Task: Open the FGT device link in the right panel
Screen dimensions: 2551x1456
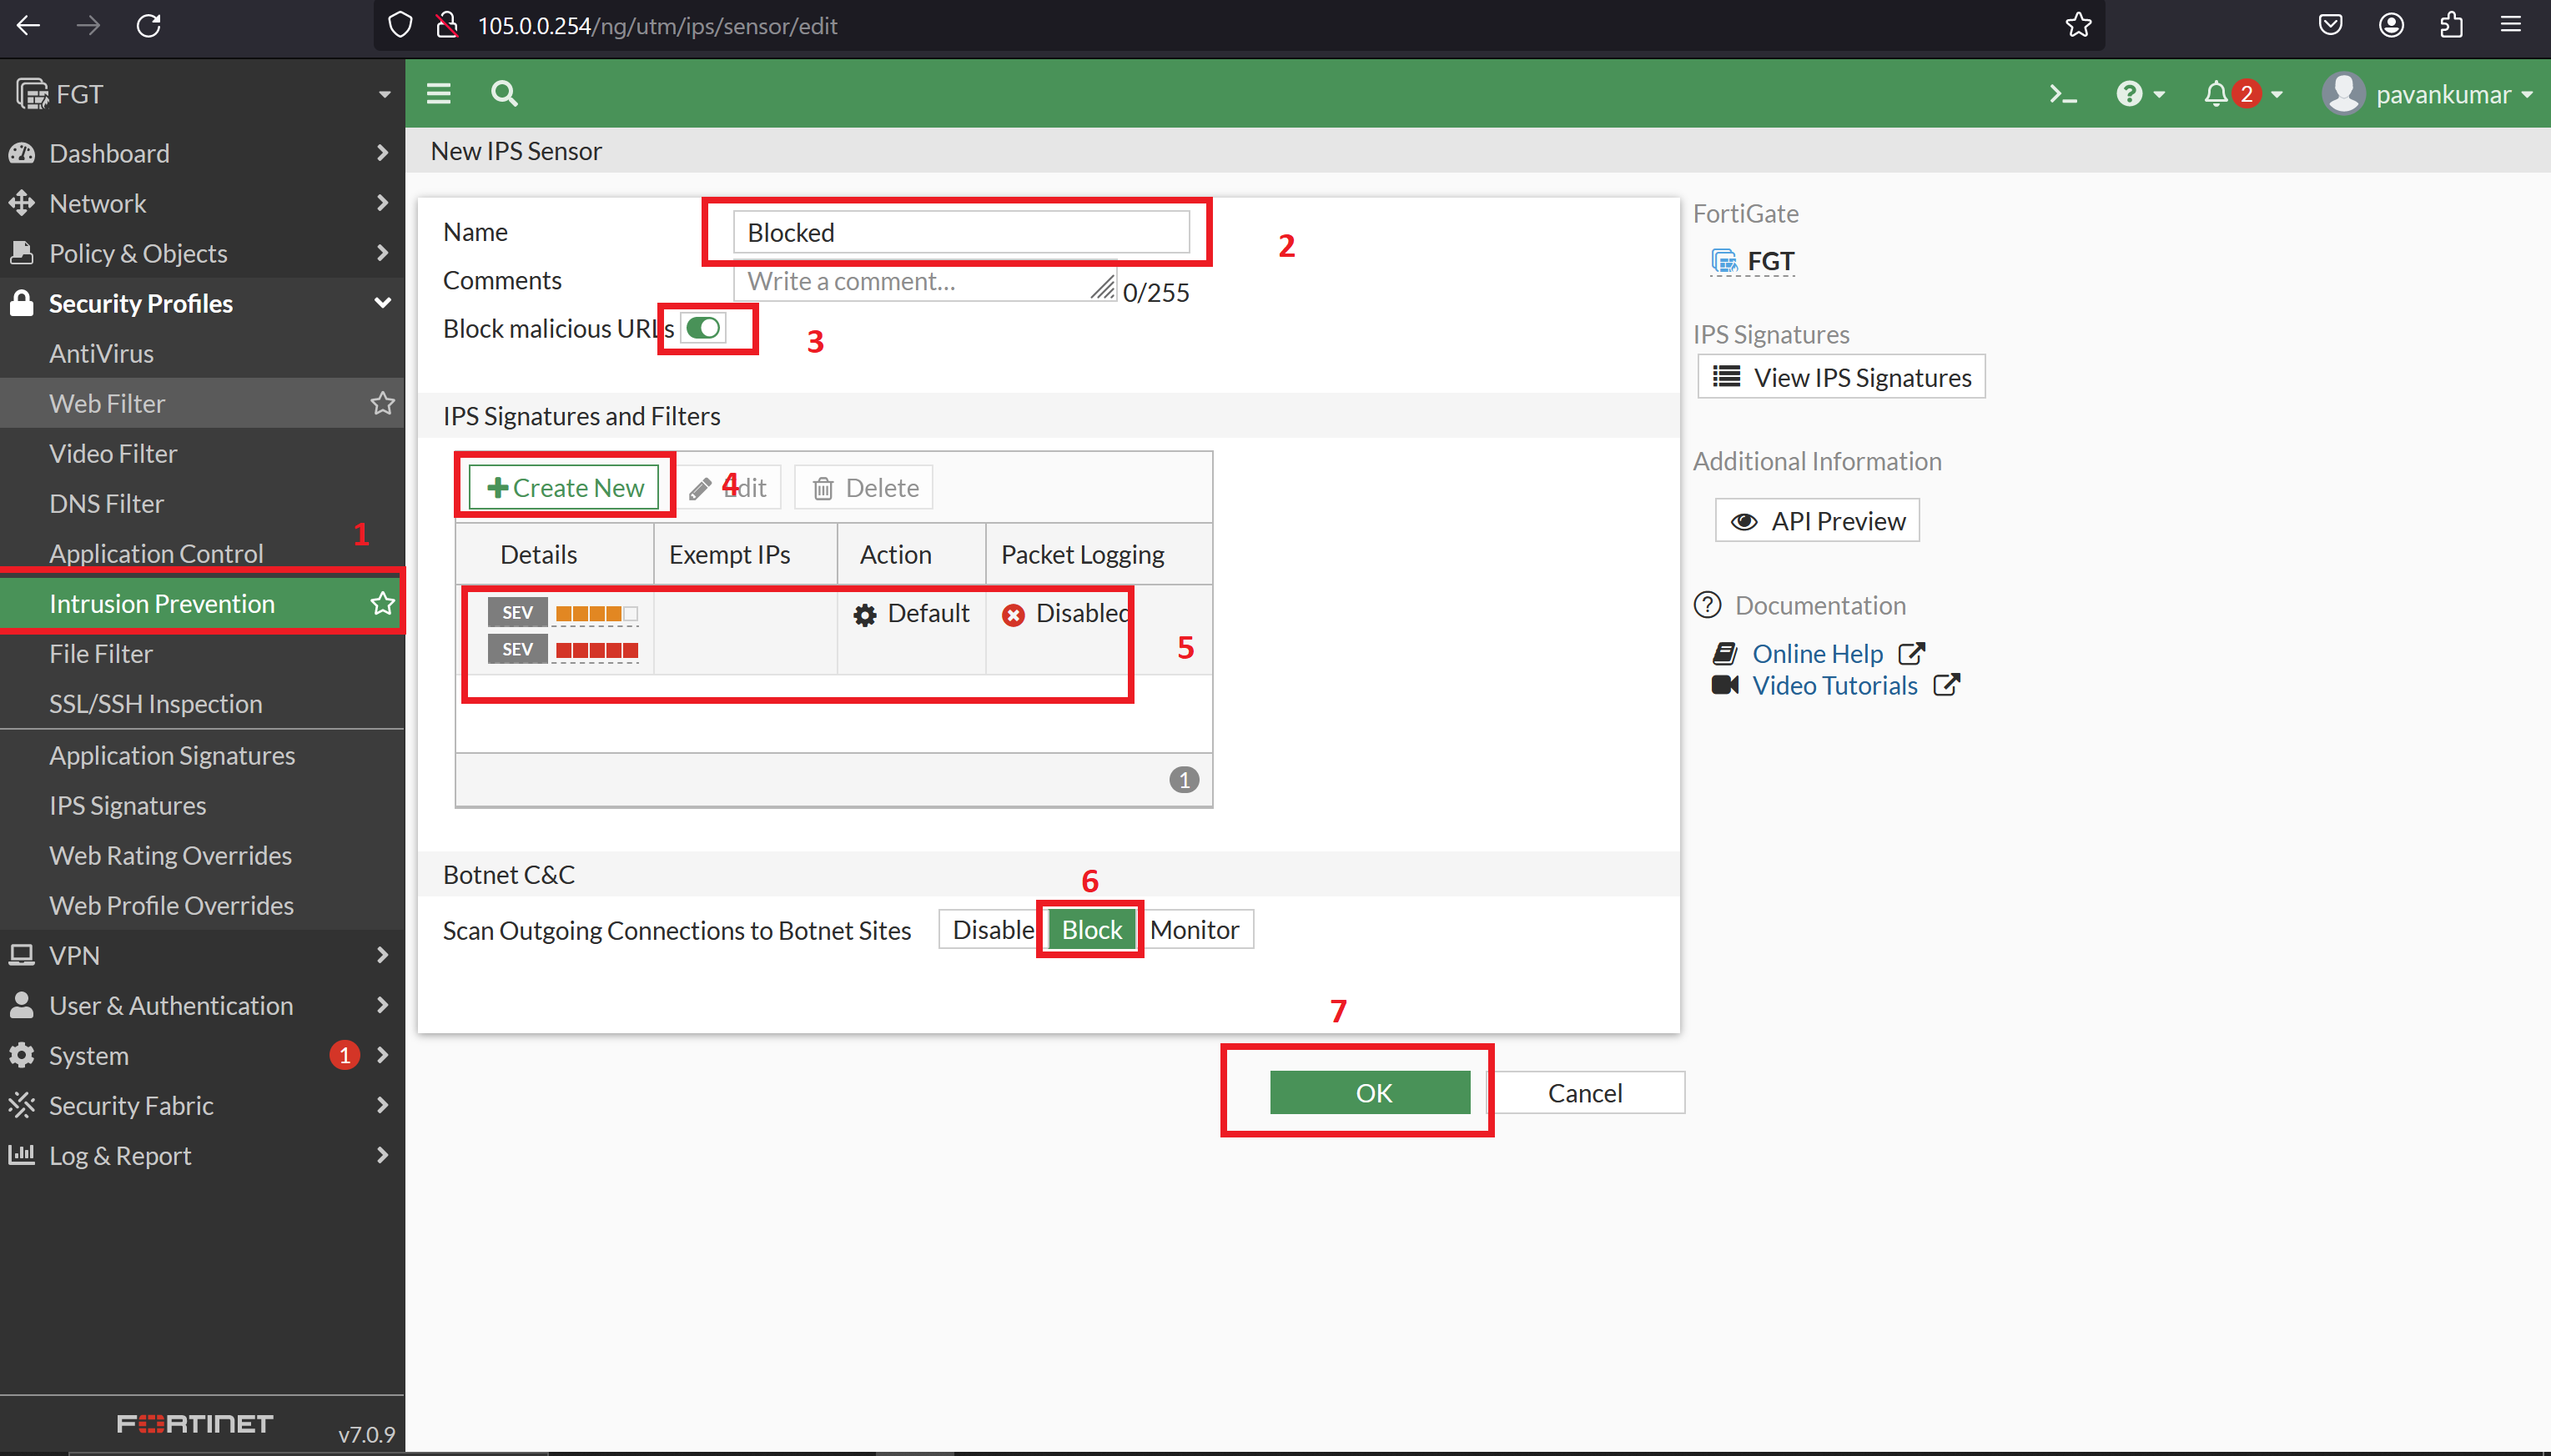Action: click(x=1768, y=260)
